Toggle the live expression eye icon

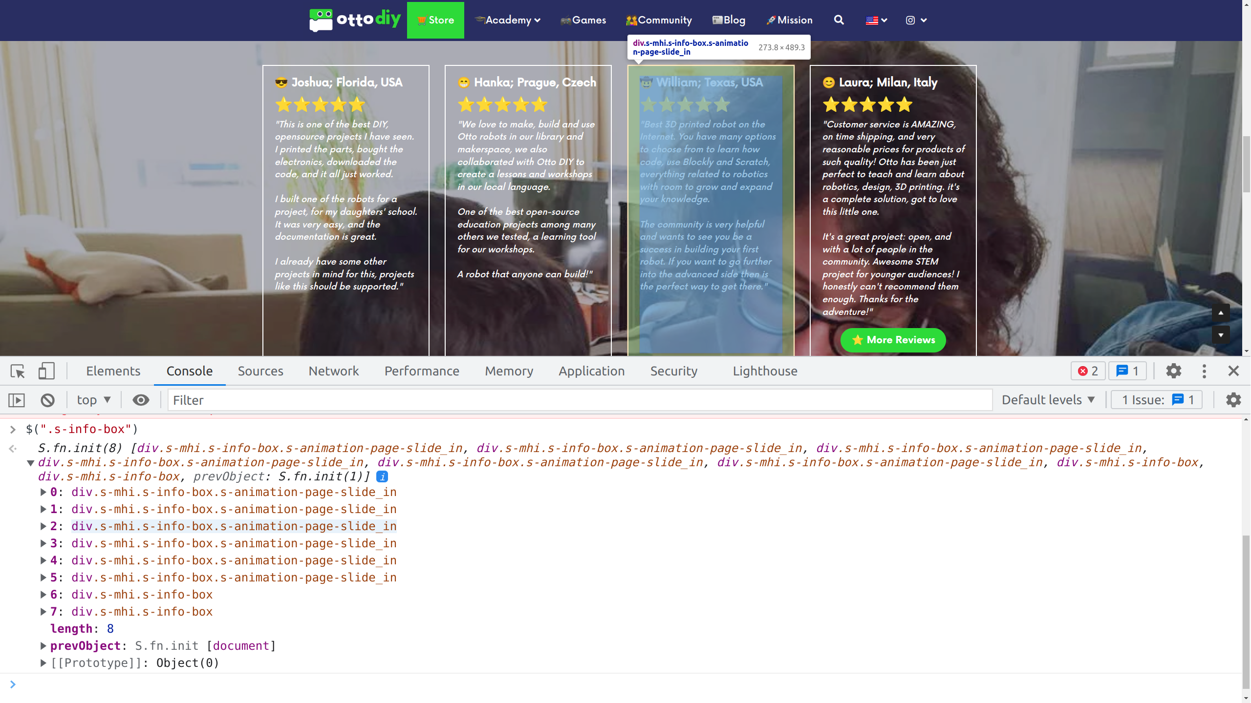coord(141,400)
